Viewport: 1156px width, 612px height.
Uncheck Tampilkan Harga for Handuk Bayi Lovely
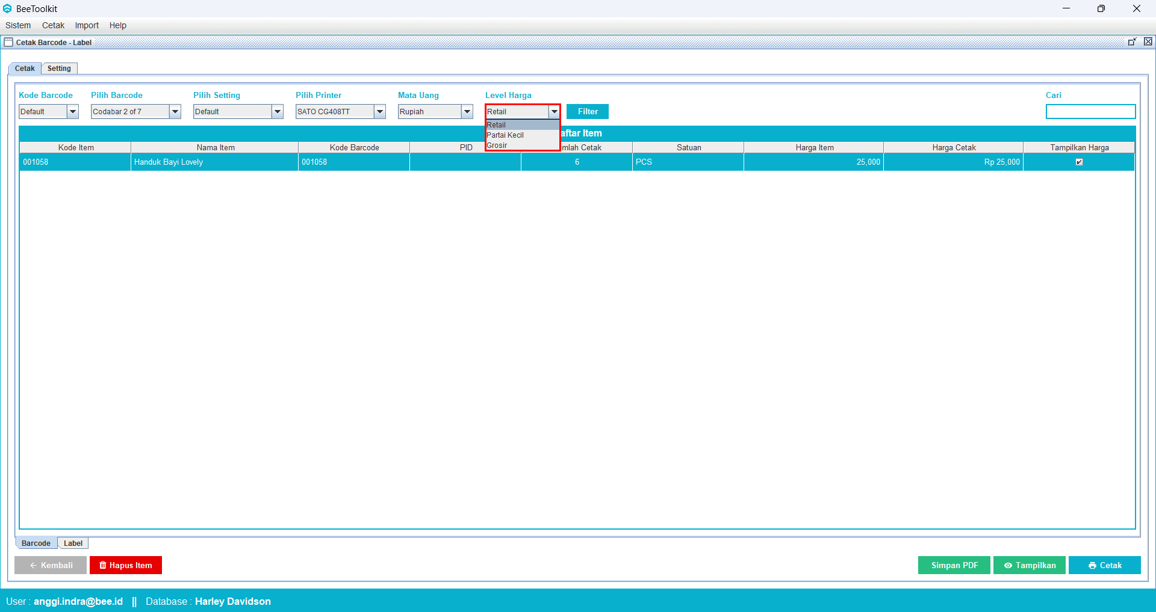[x=1079, y=162]
